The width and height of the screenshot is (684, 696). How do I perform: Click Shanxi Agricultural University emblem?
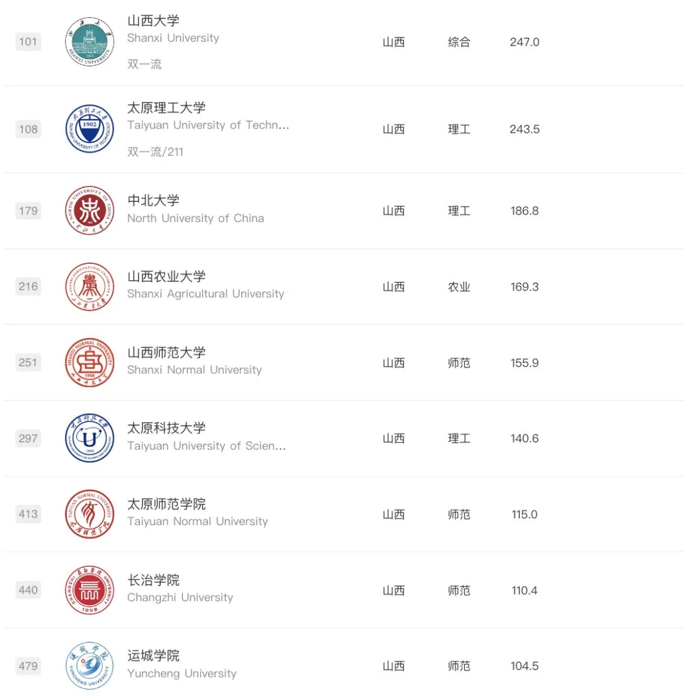(89, 286)
